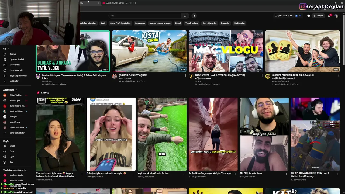Open YouTube Fenomenlerini Anla Bakalım thumbnail
The image size is (345, 194).
click(302, 51)
